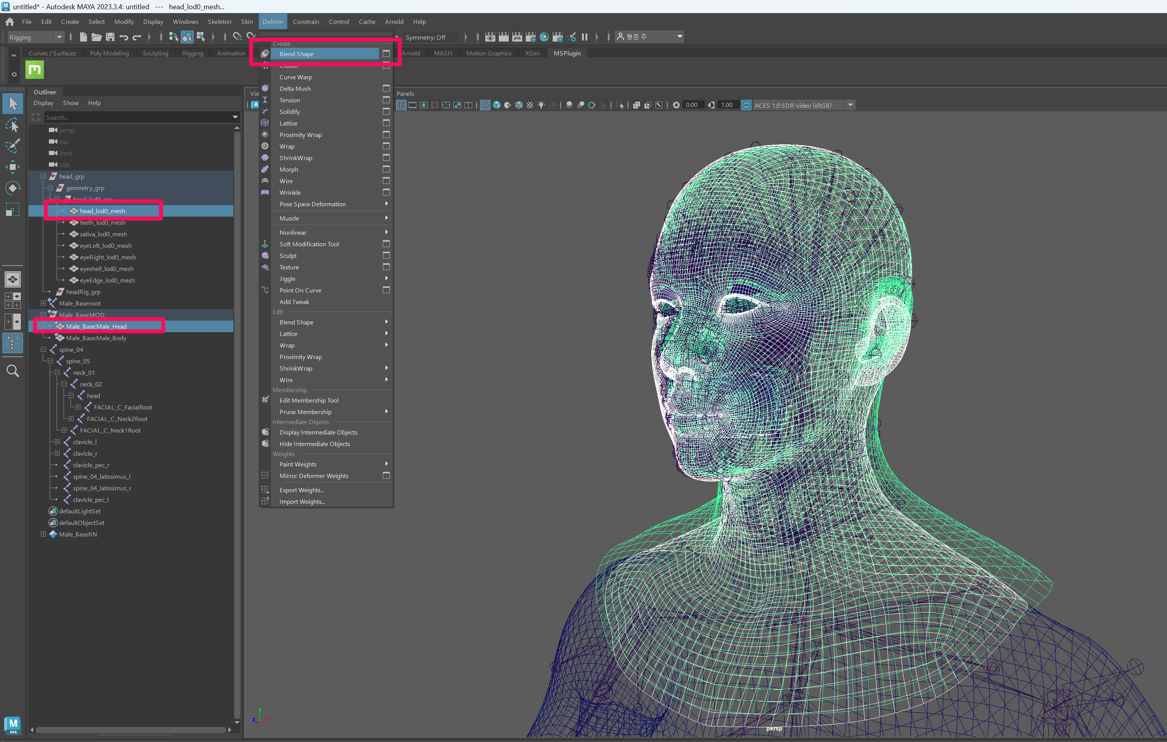Toggle the viewport grid icon
This screenshot has width=1167, height=742.
click(401, 105)
